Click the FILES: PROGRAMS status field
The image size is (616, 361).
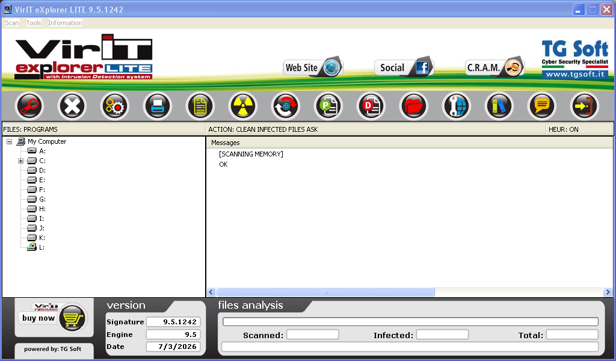coord(103,129)
